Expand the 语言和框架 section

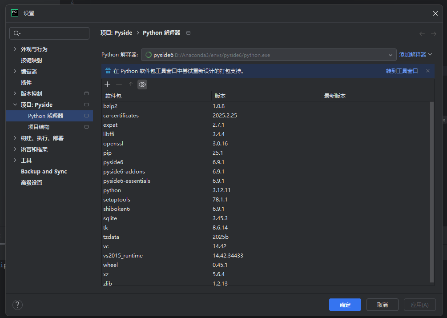pos(15,149)
